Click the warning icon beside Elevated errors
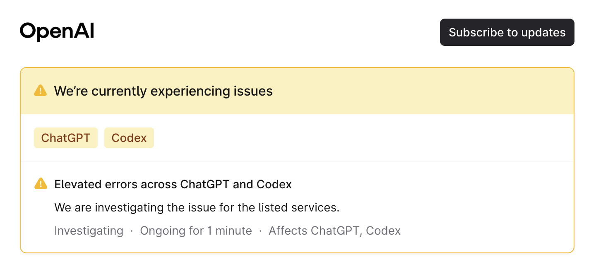Image resolution: width=596 pixels, height=269 pixels. pos(40,184)
